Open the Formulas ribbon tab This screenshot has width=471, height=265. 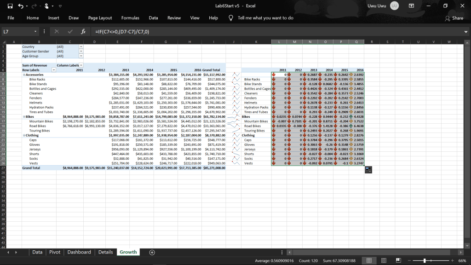click(130, 18)
